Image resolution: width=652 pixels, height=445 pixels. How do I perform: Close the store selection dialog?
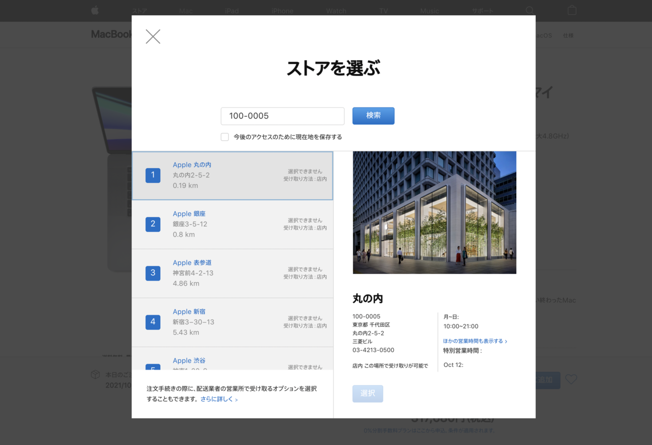pyautogui.click(x=153, y=36)
